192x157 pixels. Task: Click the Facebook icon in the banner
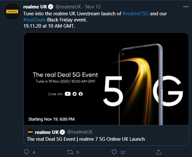[x=80, y=94]
